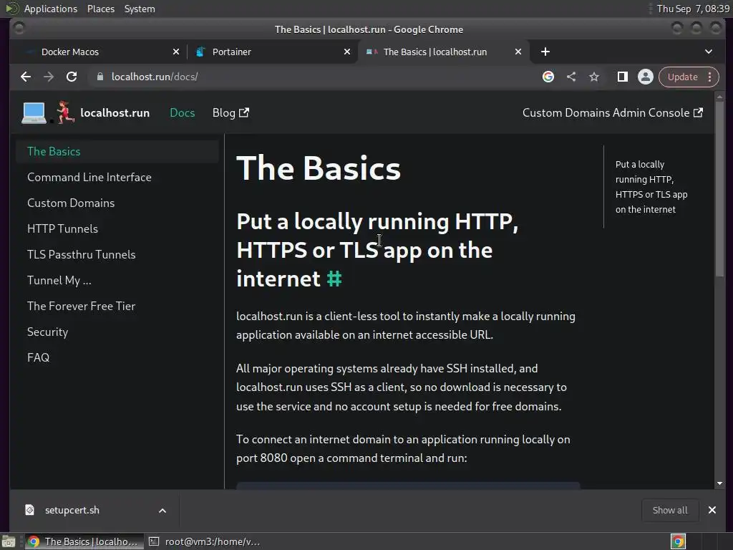This screenshot has height=550, width=733.
Task: Switch to the Portainer tab
Action: (x=273, y=52)
